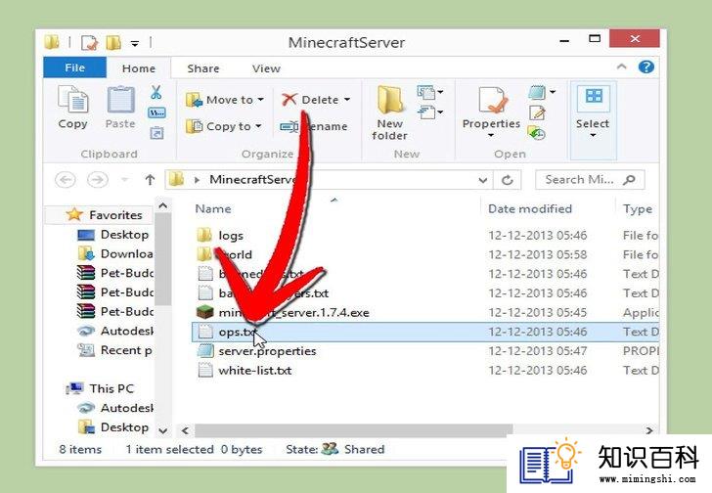Select the world folder icon
This screenshot has width=712, height=493.
(204, 254)
